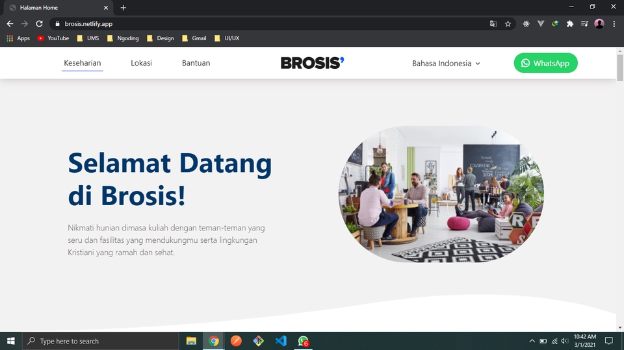The height and width of the screenshot is (350, 624).
Task: Open the Bantuan nav link
Action: [x=196, y=63]
